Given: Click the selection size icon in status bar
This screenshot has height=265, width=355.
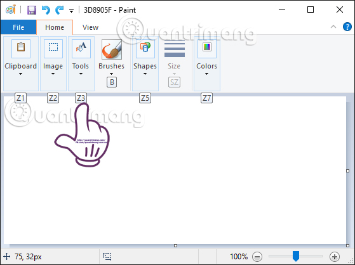Looking at the screenshot, I should coord(107,256).
